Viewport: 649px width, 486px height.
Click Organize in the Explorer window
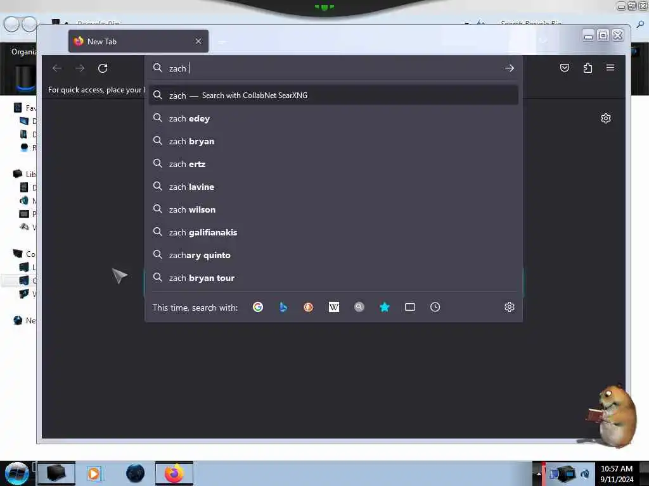coord(23,52)
